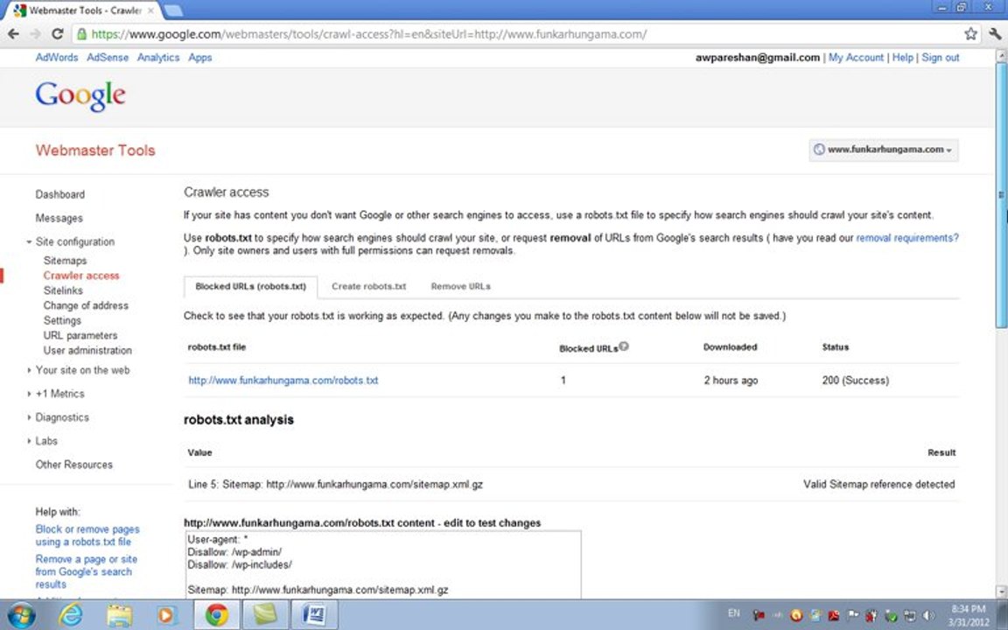
Task: Click inside the robots.txt content textbox
Action: [382, 565]
